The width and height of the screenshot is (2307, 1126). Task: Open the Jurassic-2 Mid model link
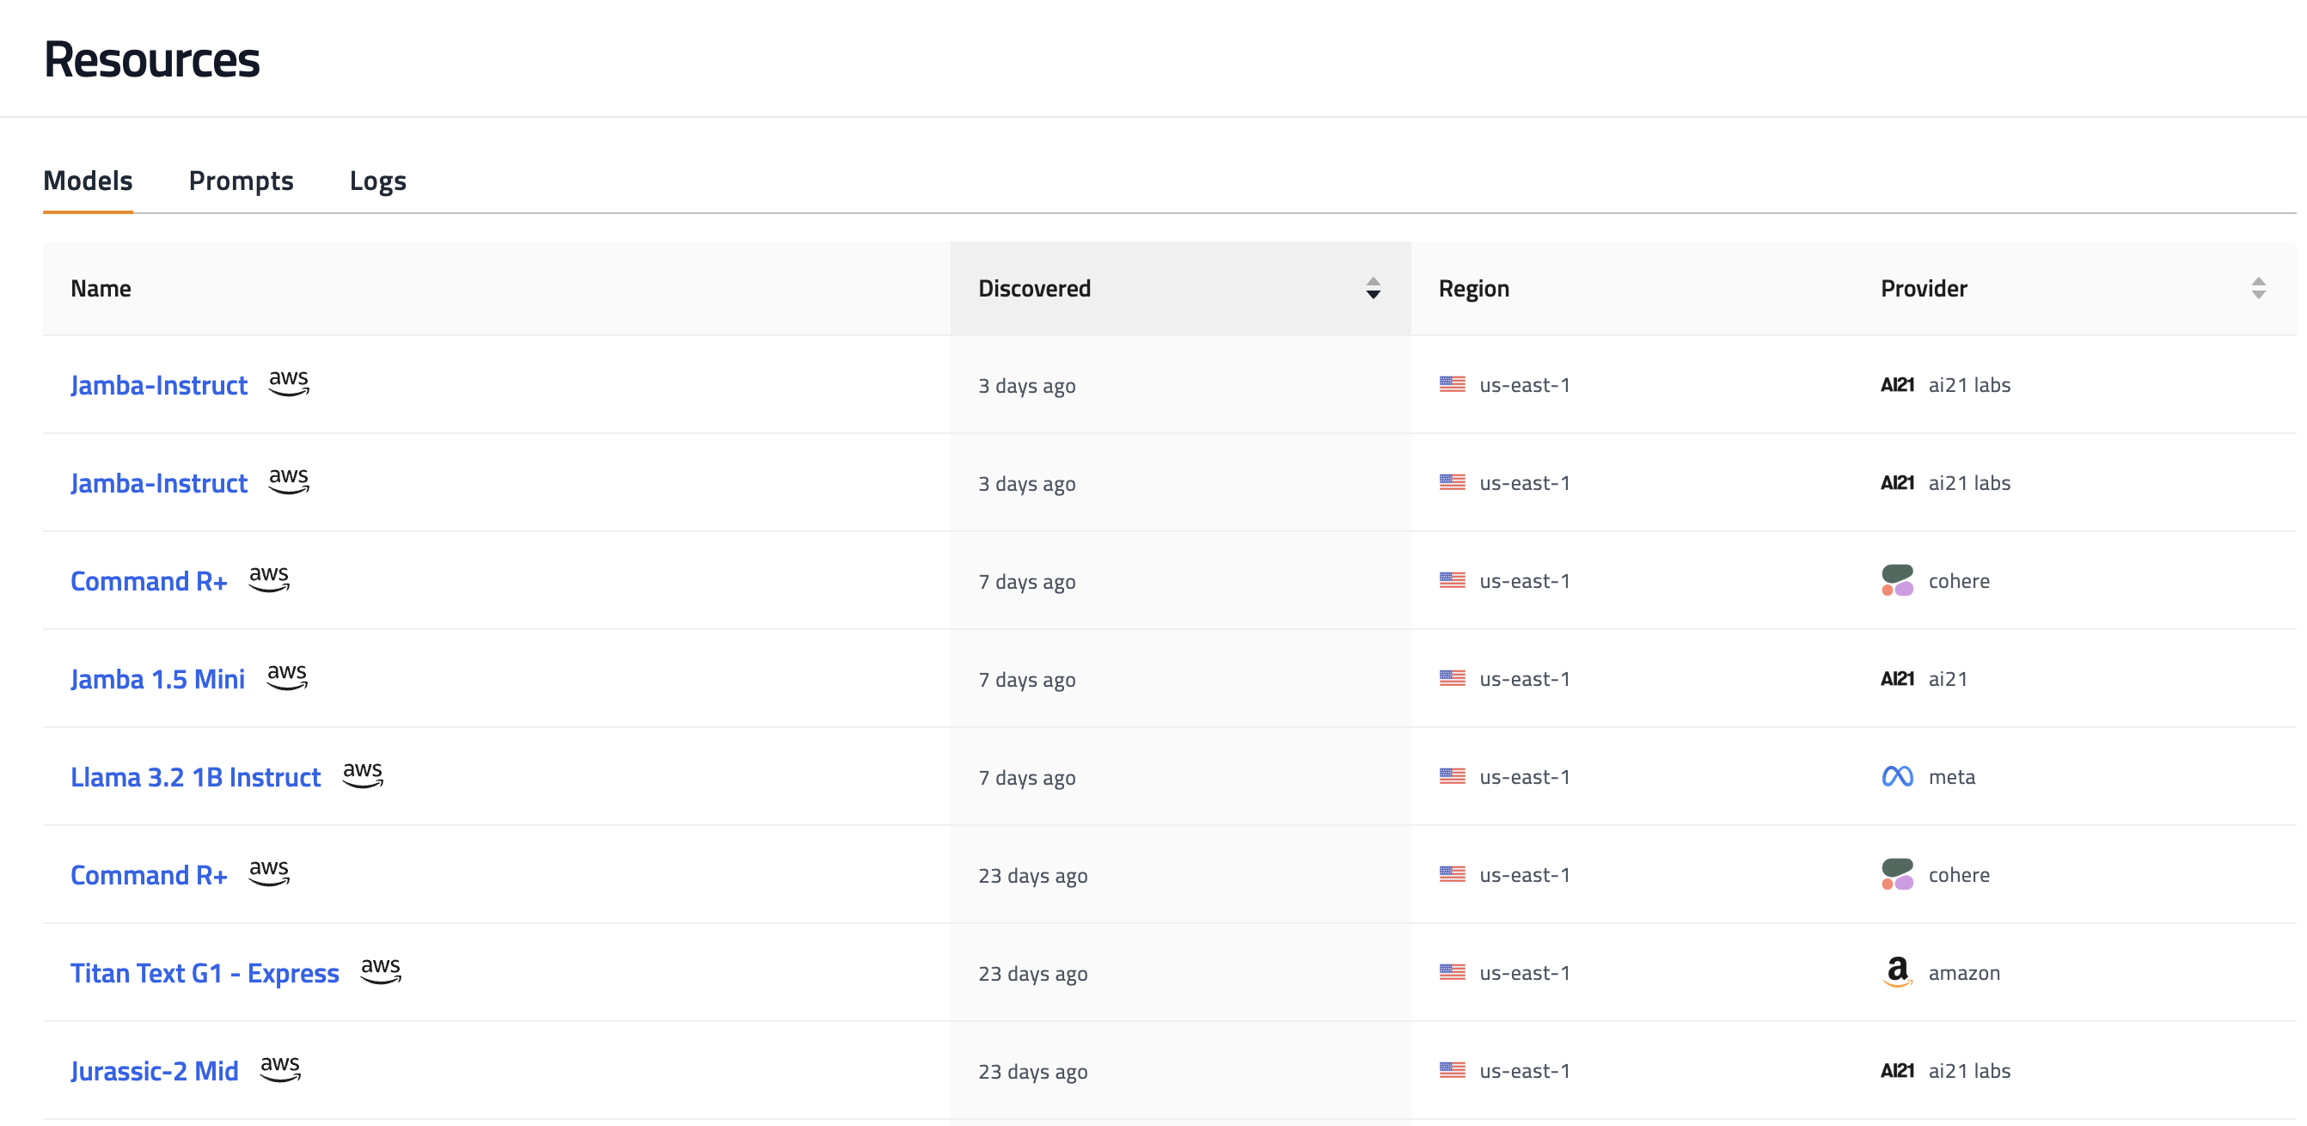click(x=154, y=1070)
